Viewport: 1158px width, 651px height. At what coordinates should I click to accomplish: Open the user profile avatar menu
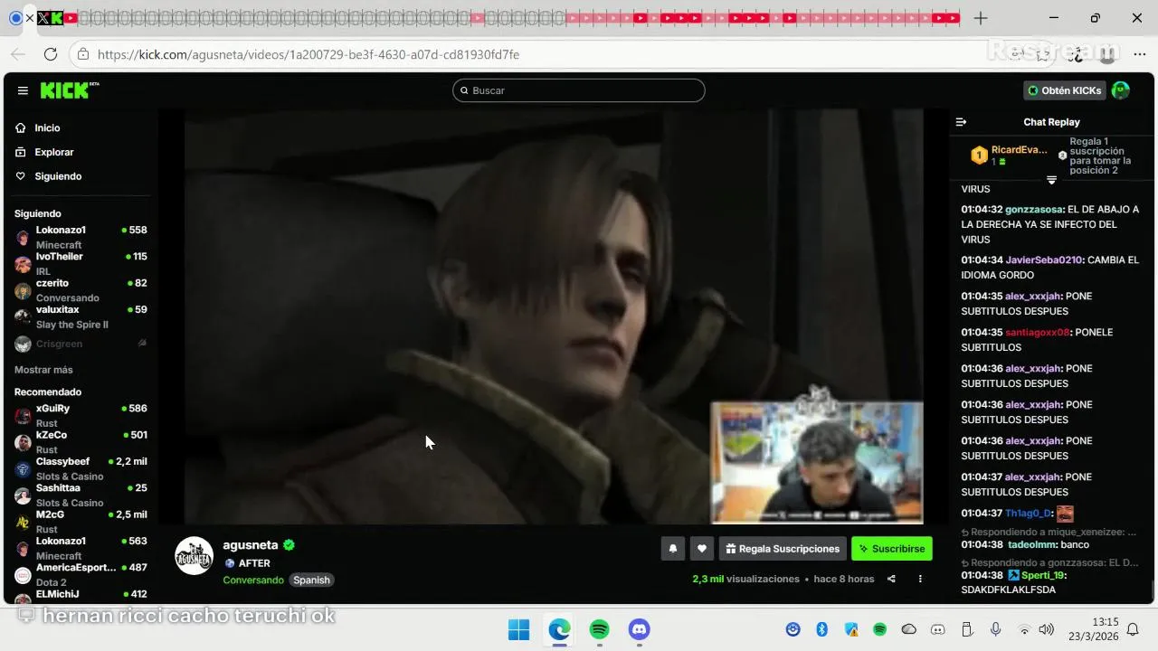click(x=1121, y=90)
